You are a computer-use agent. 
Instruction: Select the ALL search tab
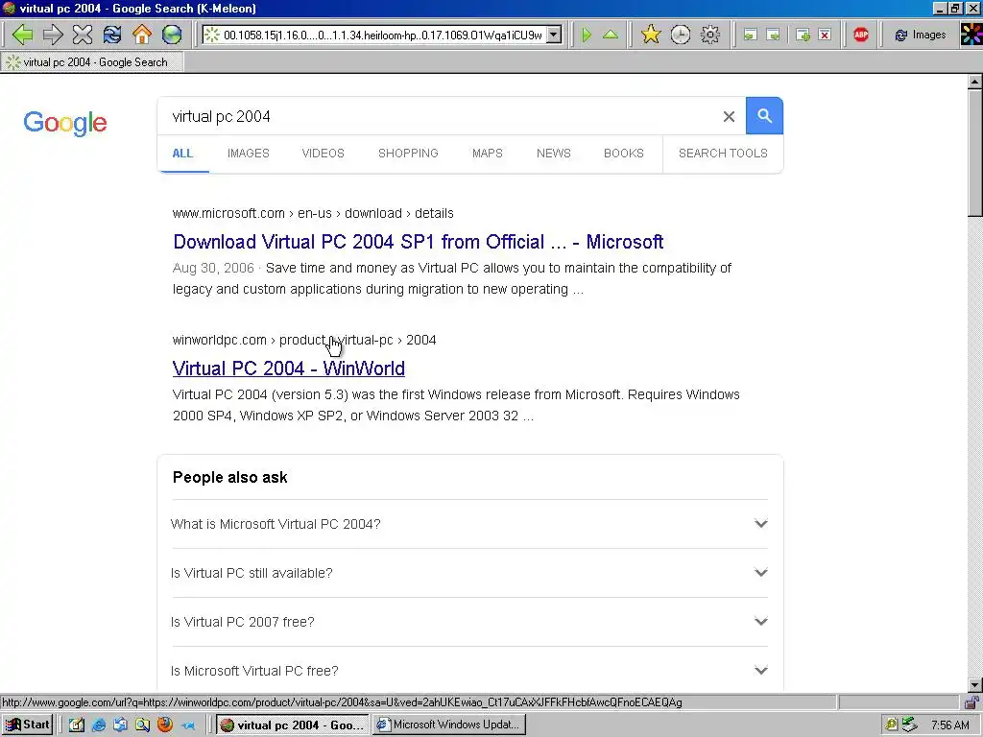click(x=182, y=154)
